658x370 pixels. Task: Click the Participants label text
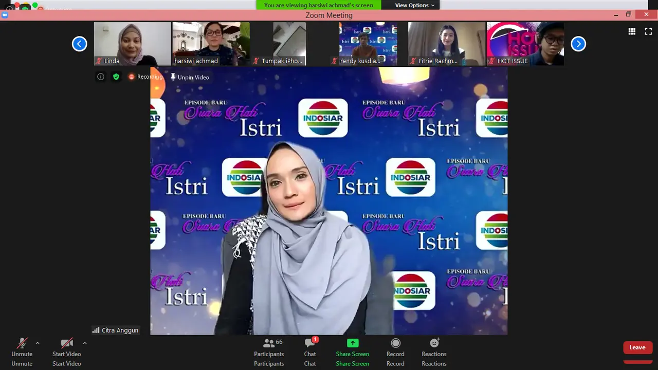pos(269,354)
